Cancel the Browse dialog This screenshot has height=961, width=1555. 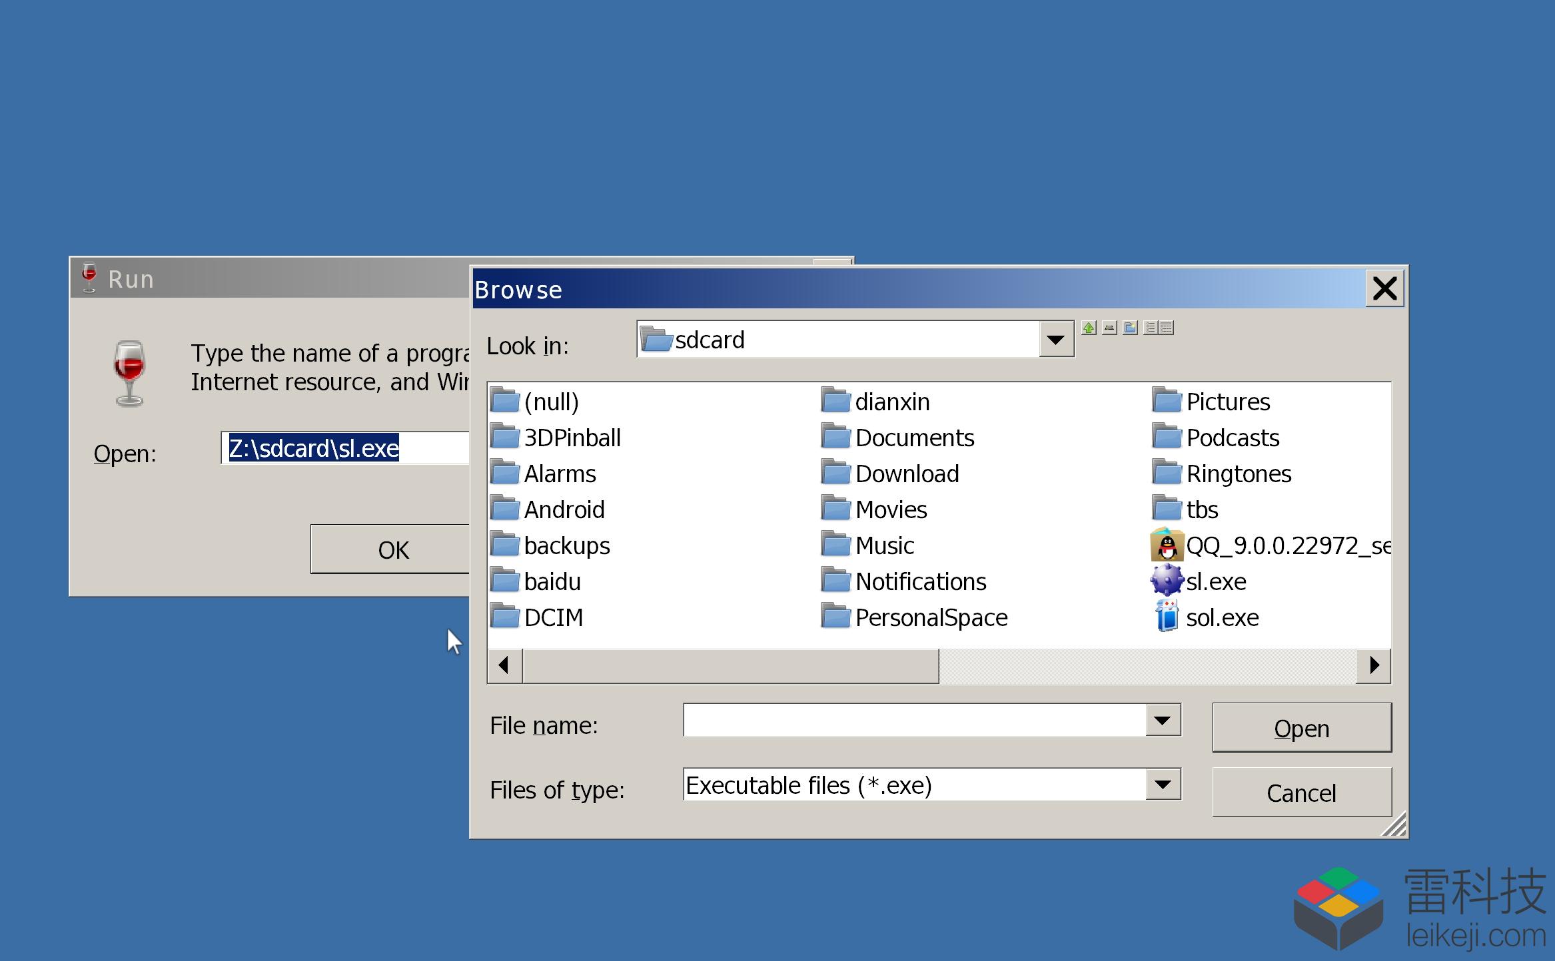1302,793
